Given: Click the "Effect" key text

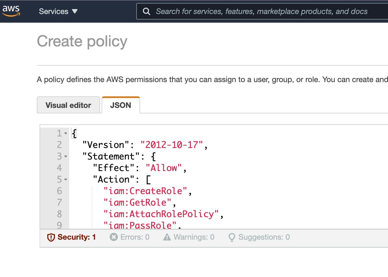Looking at the screenshot, I should (114, 168).
